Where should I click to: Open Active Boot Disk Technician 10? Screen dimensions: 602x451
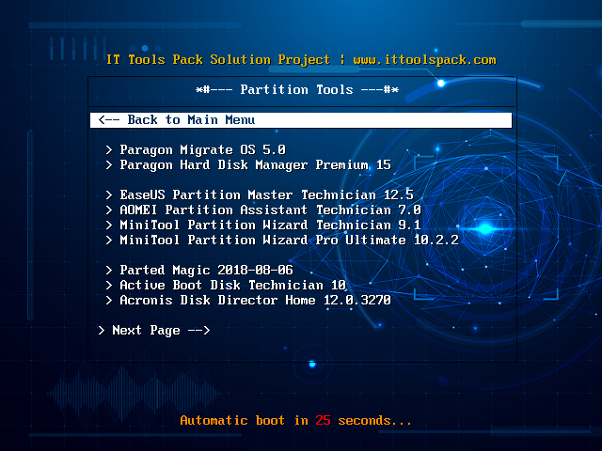point(226,285)
